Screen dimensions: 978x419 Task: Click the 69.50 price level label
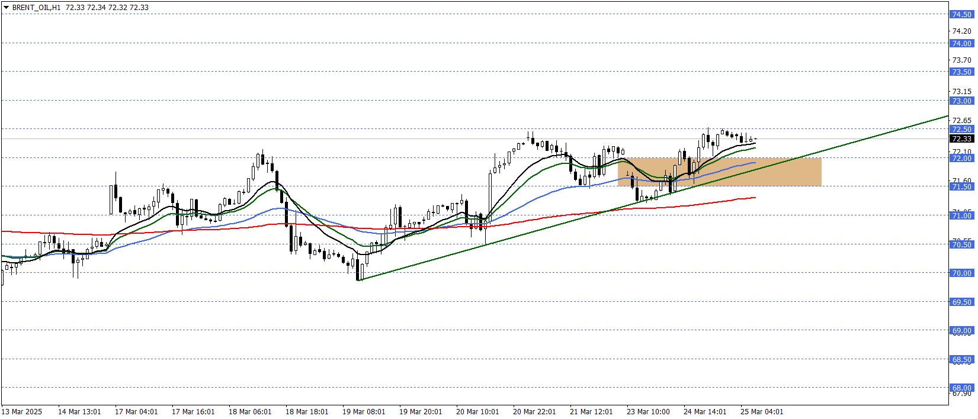point(961,302)
